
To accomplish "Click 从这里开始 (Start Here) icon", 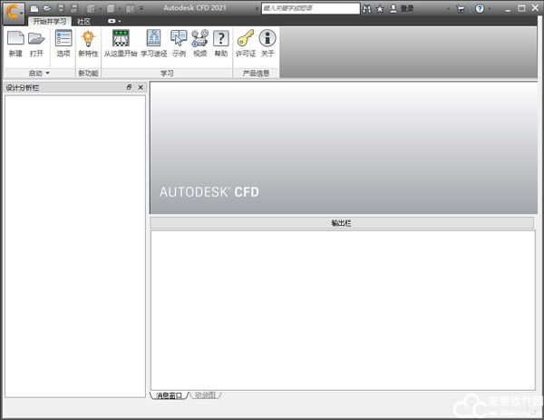I will pos(121,39).
